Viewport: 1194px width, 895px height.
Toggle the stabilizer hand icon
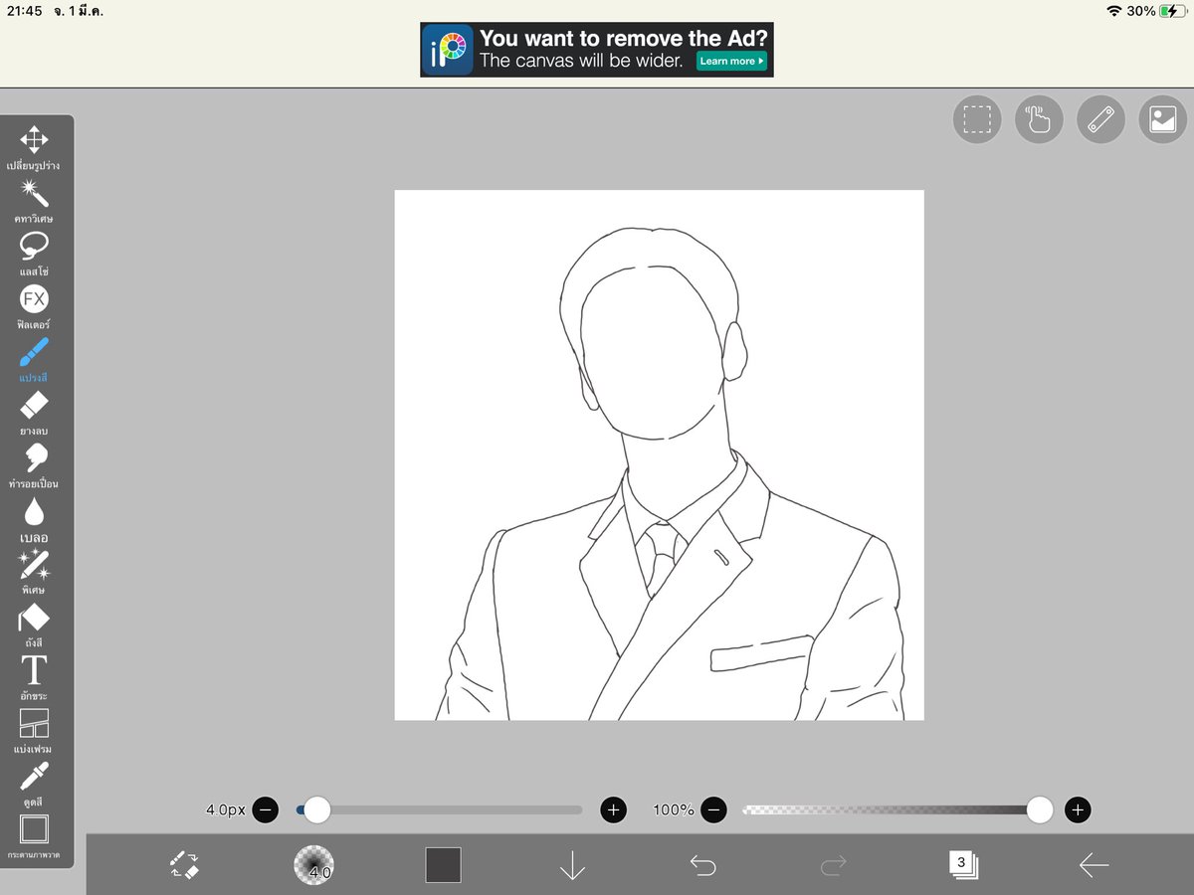[x=1039, y=120]
